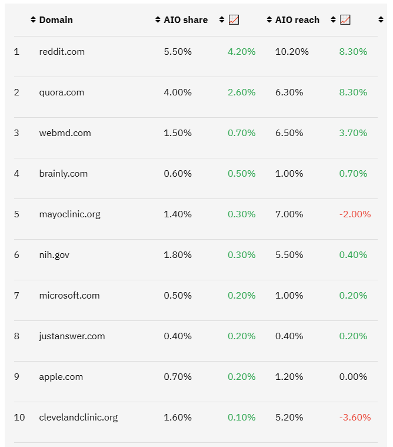Viewport: 393px width, 447px height.
Task: Open the reddit.com domain entry
Action: [62, 52]
